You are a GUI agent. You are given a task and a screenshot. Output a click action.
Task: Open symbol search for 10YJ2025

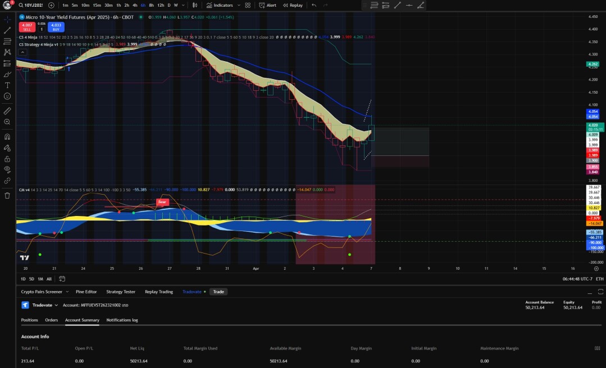[x=31, y=6]
